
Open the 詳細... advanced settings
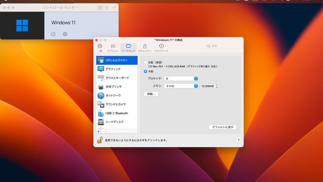151,94
